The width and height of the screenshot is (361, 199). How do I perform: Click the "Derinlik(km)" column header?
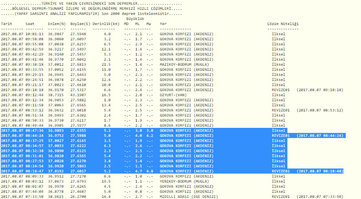point(106,24)
